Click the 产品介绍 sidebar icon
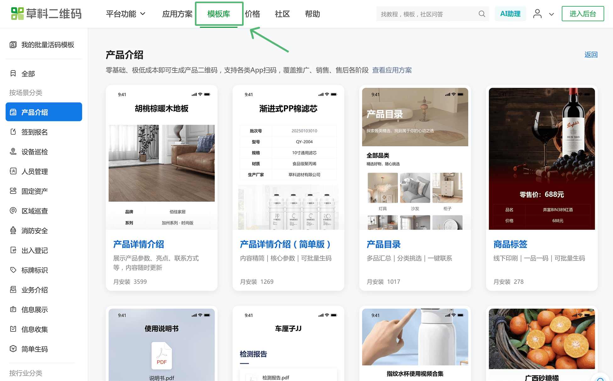 13,112
